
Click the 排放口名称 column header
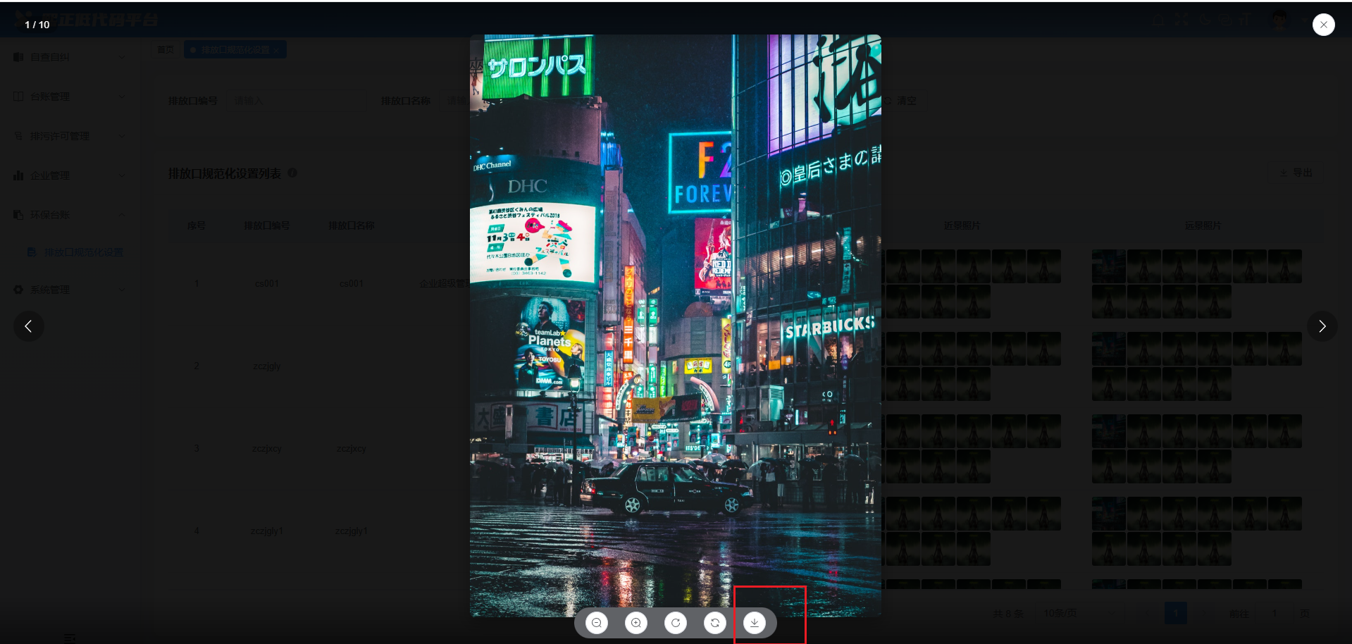point(352,225)
